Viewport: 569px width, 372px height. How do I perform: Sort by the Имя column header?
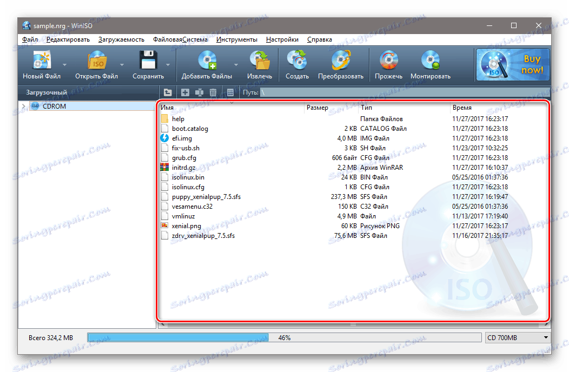[231, 108]
